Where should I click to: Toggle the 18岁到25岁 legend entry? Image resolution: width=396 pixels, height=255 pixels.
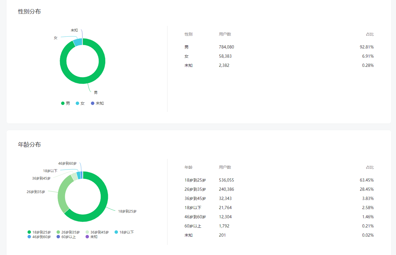39,232
